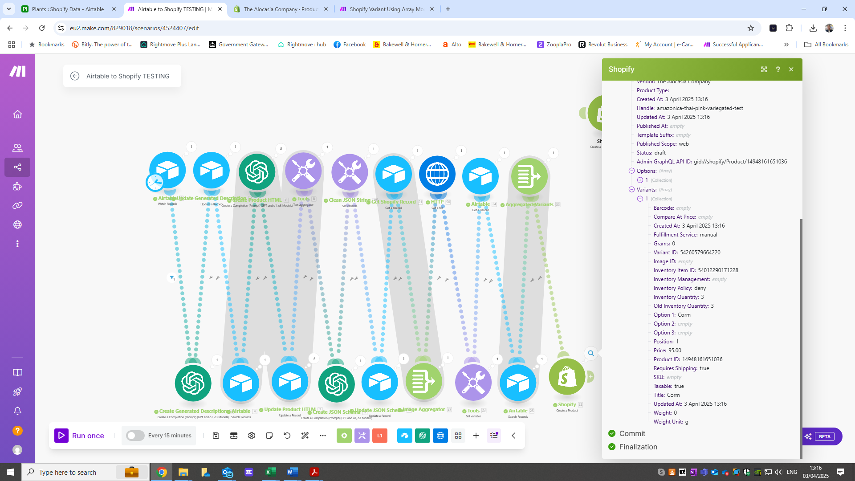
Task: Switch to Plants Shopify Data Airtable tab
Action: pos(68,9)
